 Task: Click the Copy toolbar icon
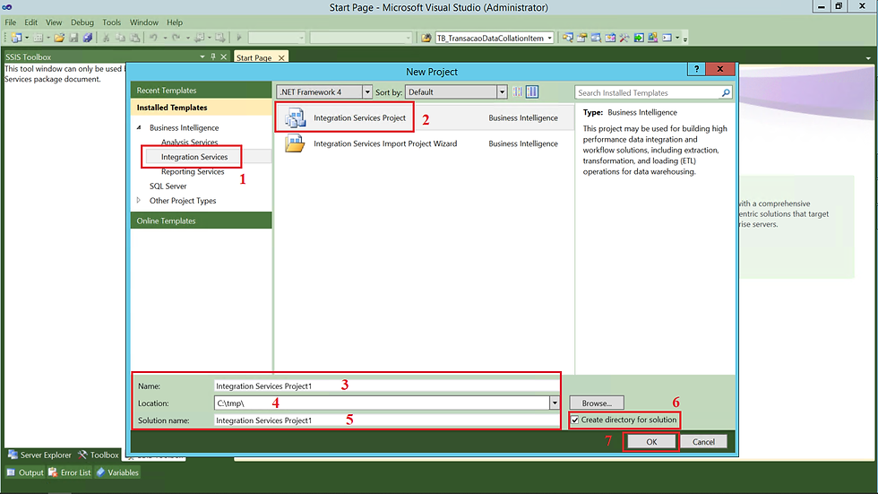click(x=120, y=38)
